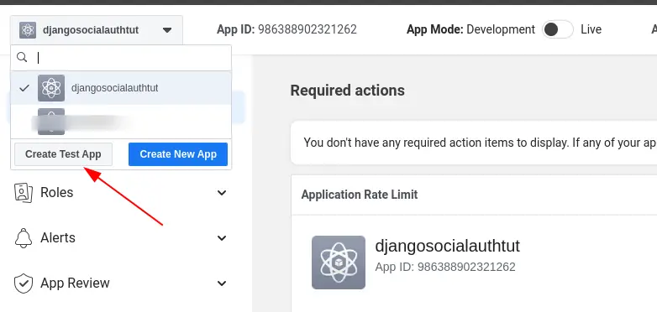Expand the Roles chevron
The width and height of the screenshot is (657, 312).
point(222,193)
